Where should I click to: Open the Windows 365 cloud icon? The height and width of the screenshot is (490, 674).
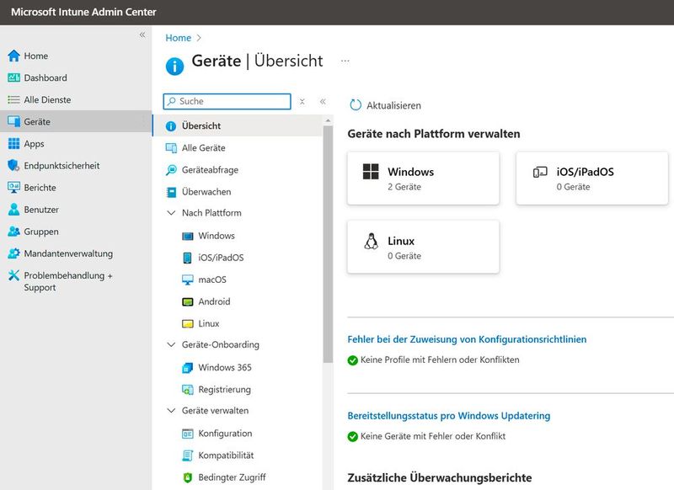tap(187, 368)
